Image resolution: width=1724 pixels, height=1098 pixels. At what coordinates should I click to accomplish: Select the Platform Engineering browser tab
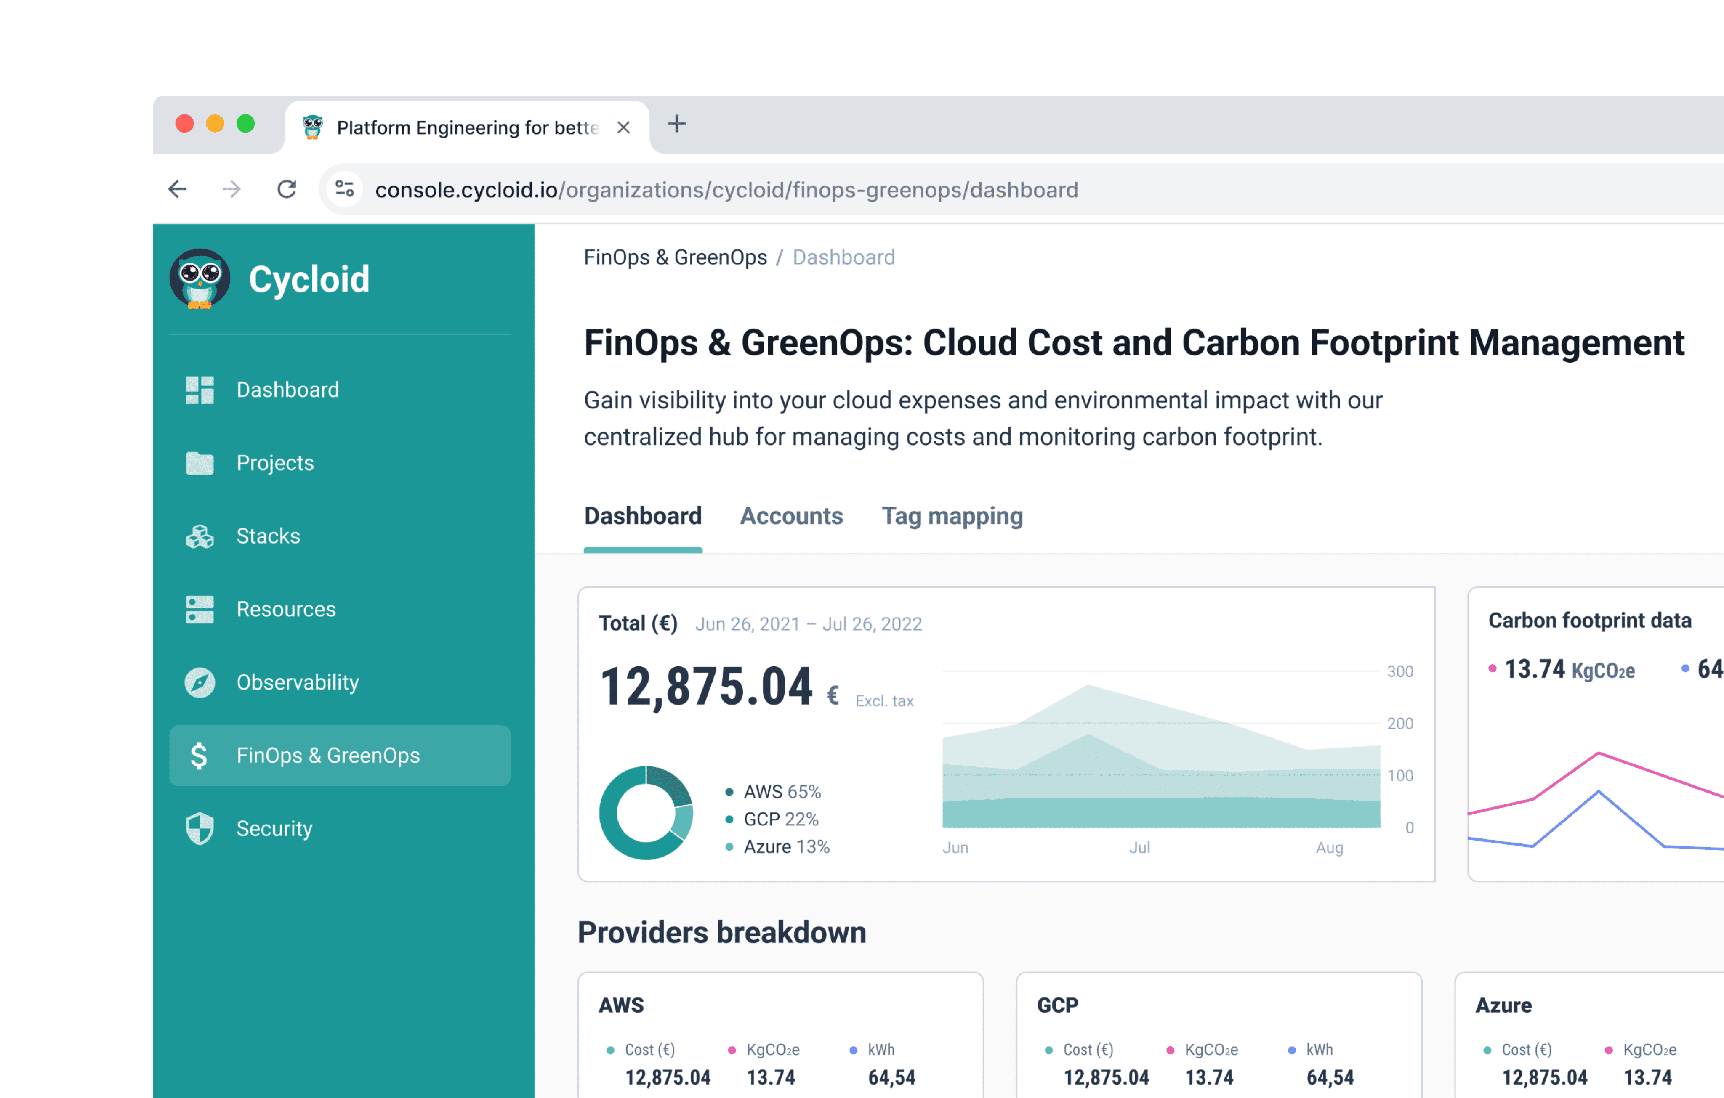[467, 127]
